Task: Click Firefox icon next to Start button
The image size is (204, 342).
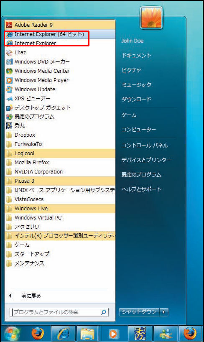Action: coord(38,334)
